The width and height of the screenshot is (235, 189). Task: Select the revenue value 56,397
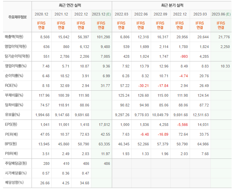[x=83, y=37]
